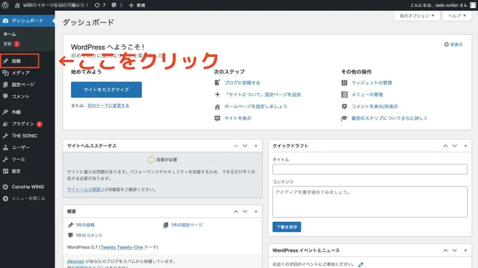The width and height of the screenshot is (478, 268).
Task: Click こんにちは greeting in admin bar
Action: [439, 5]
